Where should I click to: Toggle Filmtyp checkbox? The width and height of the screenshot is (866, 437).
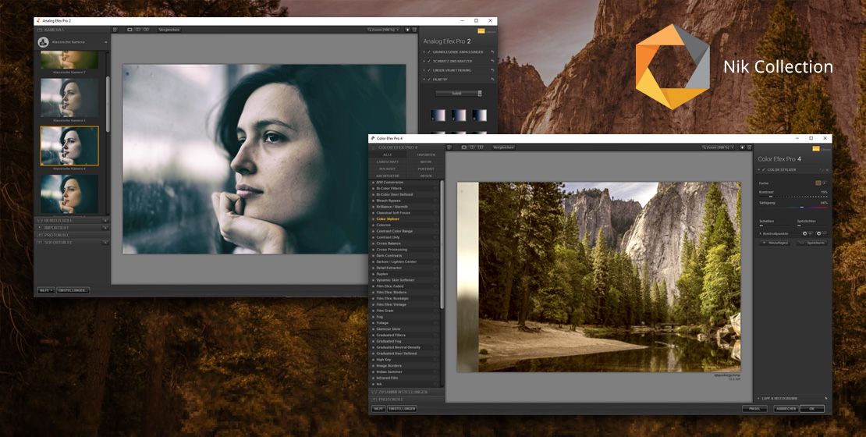click(x=429, y=80)
